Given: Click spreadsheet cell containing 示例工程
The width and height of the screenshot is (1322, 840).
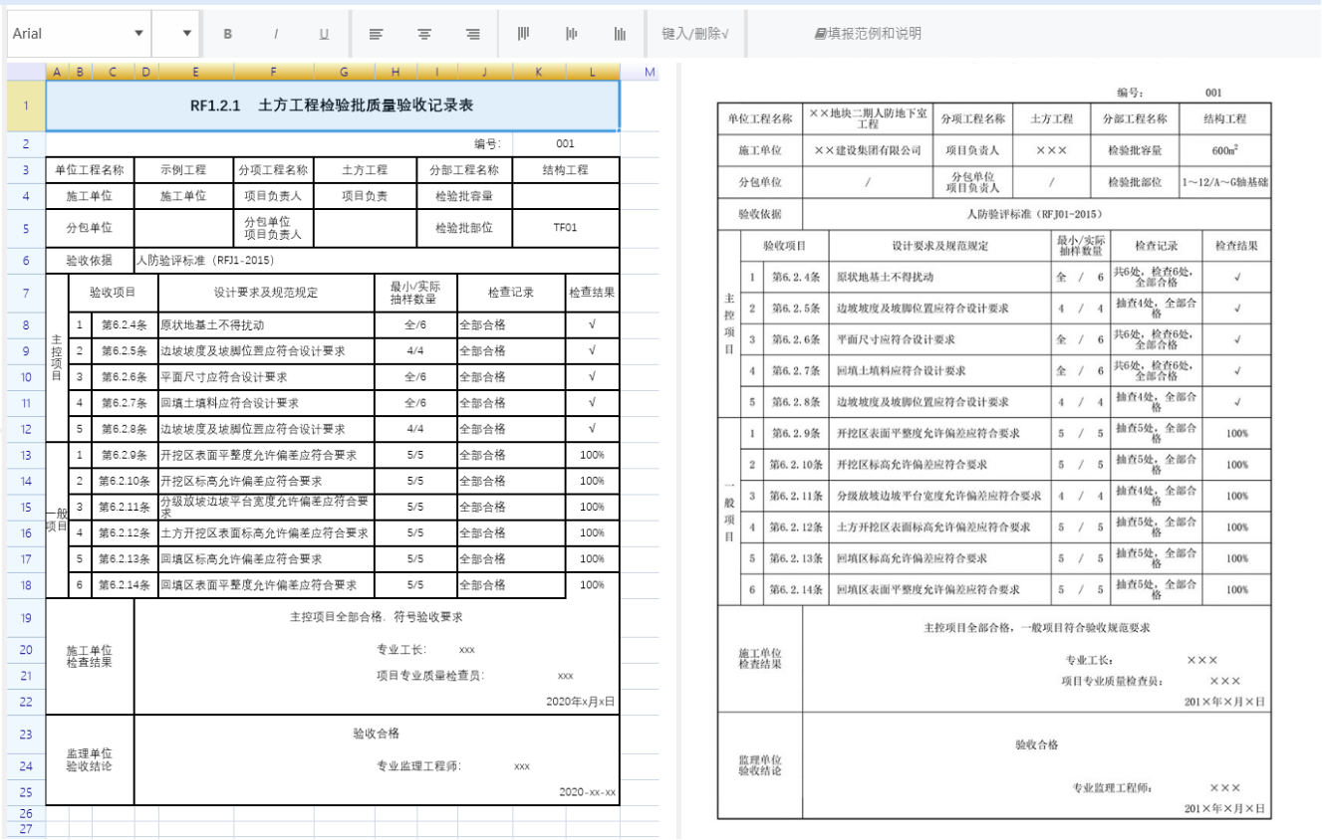Looking at the screenshot, I should click(184, 170).
